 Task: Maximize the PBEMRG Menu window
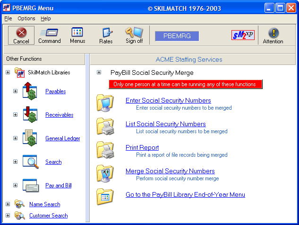point(280,8)
